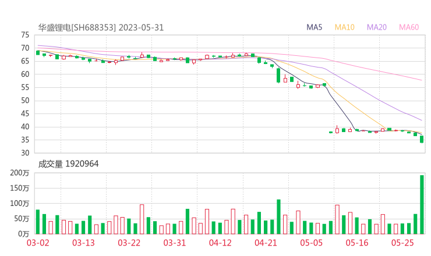The image size is (431, 256).
Task: Click the MA20 legend label
Action: tap(377, 27)
